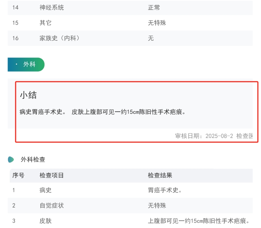261x228 pixels.
Task: Click the 皮肤 row item
Action: 45,221
